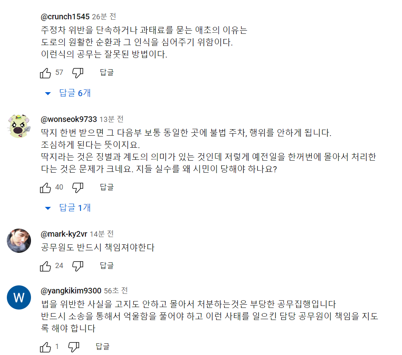Reply to @yangkikim9300's comment
Screen dimensions: 402x355
[103, 347]
